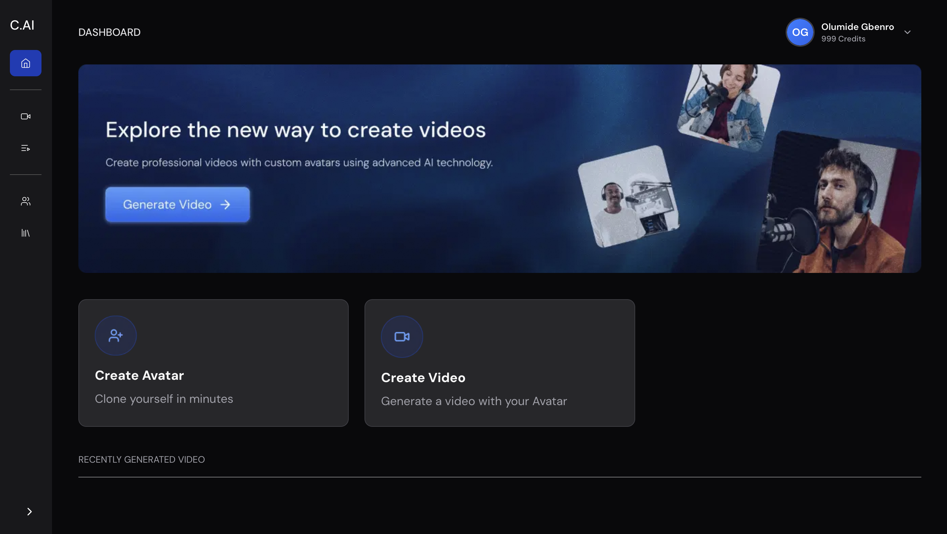
Task: Open Create Avatar to clone yourself
Action: [213, 363]
